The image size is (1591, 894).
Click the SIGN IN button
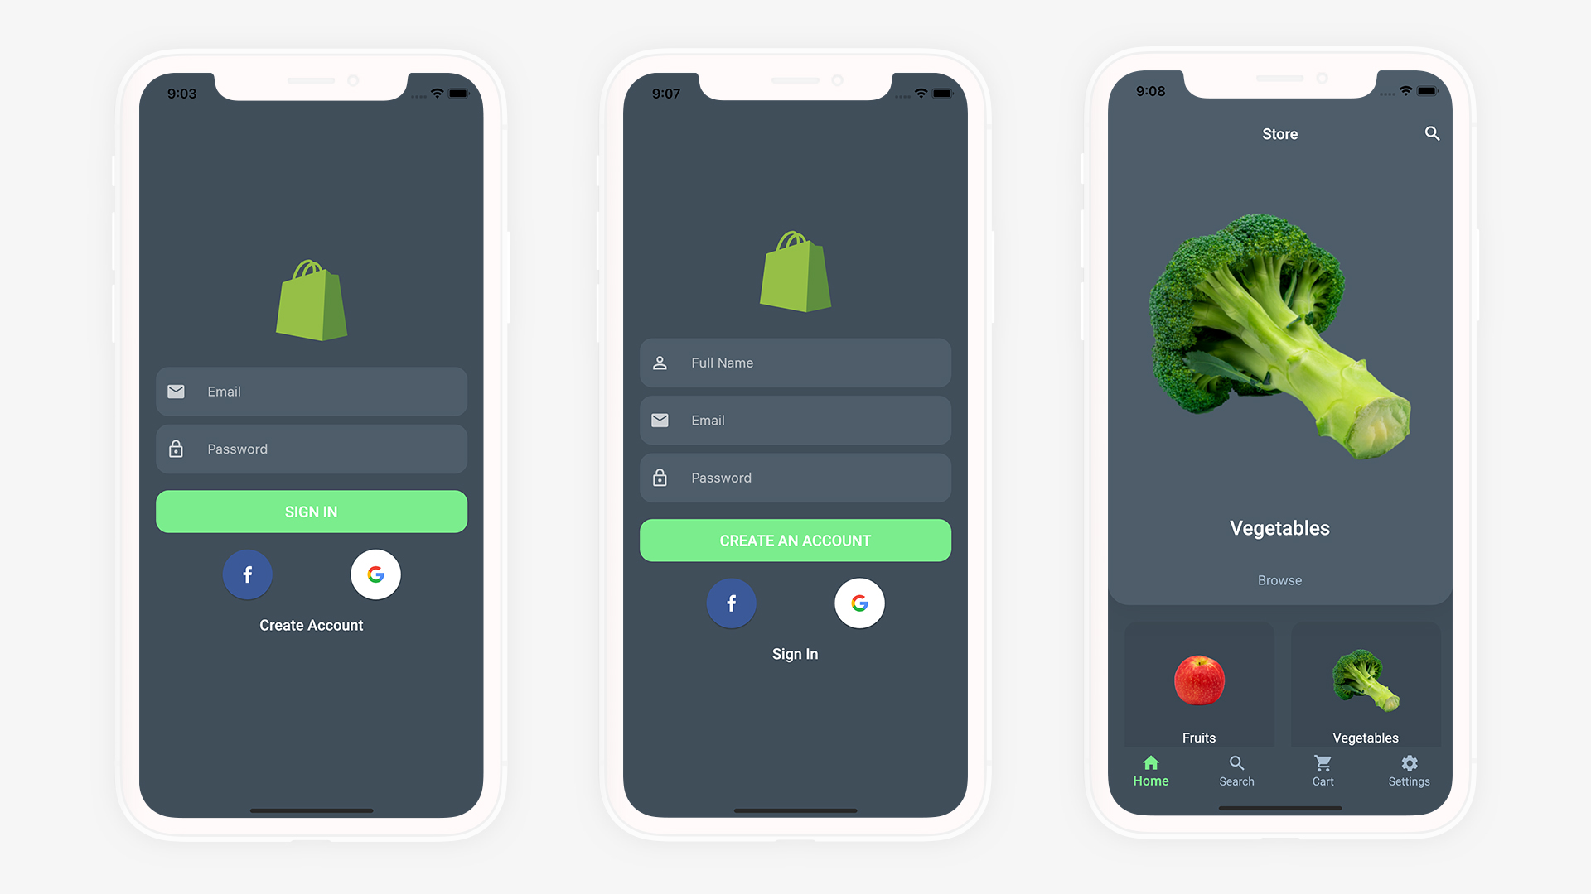click(x=312, y=511)
